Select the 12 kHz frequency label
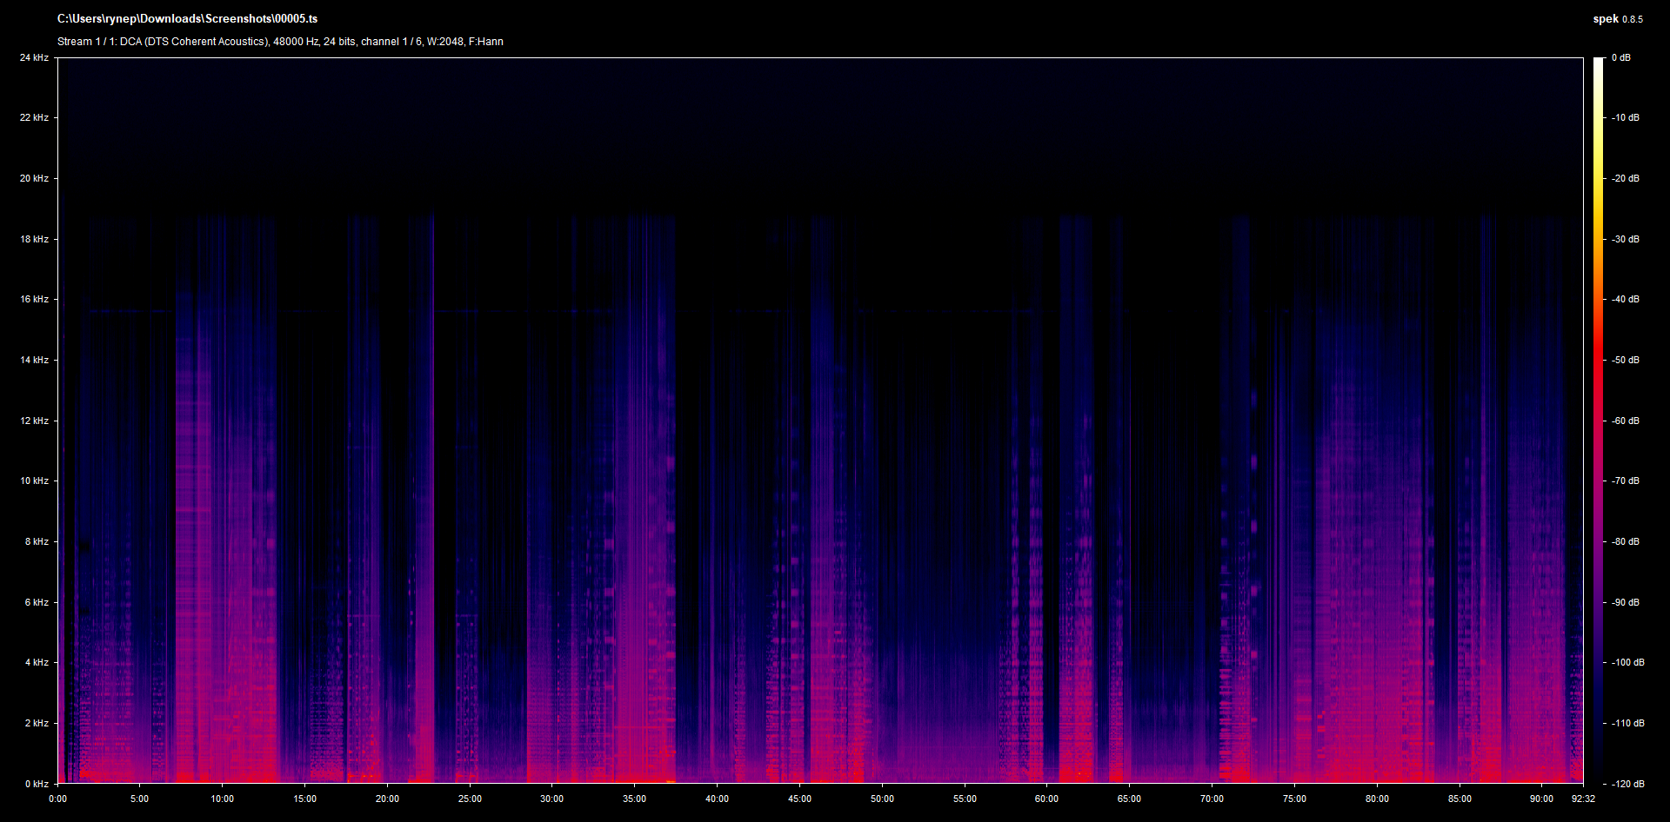 click(x=34, y=421)
